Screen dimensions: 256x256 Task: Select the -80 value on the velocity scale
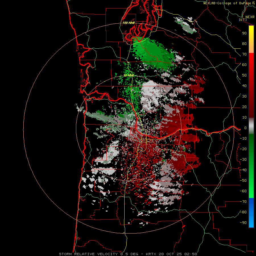tap(243, 212)
